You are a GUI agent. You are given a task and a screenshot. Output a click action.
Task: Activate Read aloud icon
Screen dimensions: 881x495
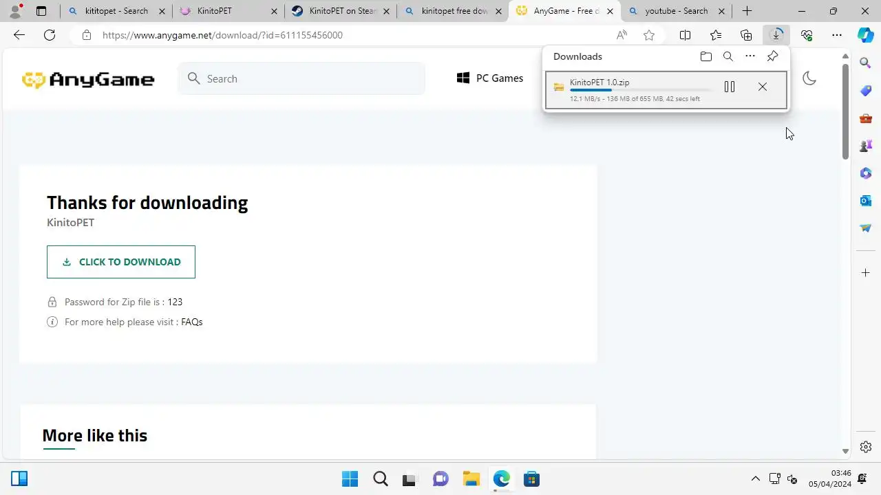(x=622, y=35)
